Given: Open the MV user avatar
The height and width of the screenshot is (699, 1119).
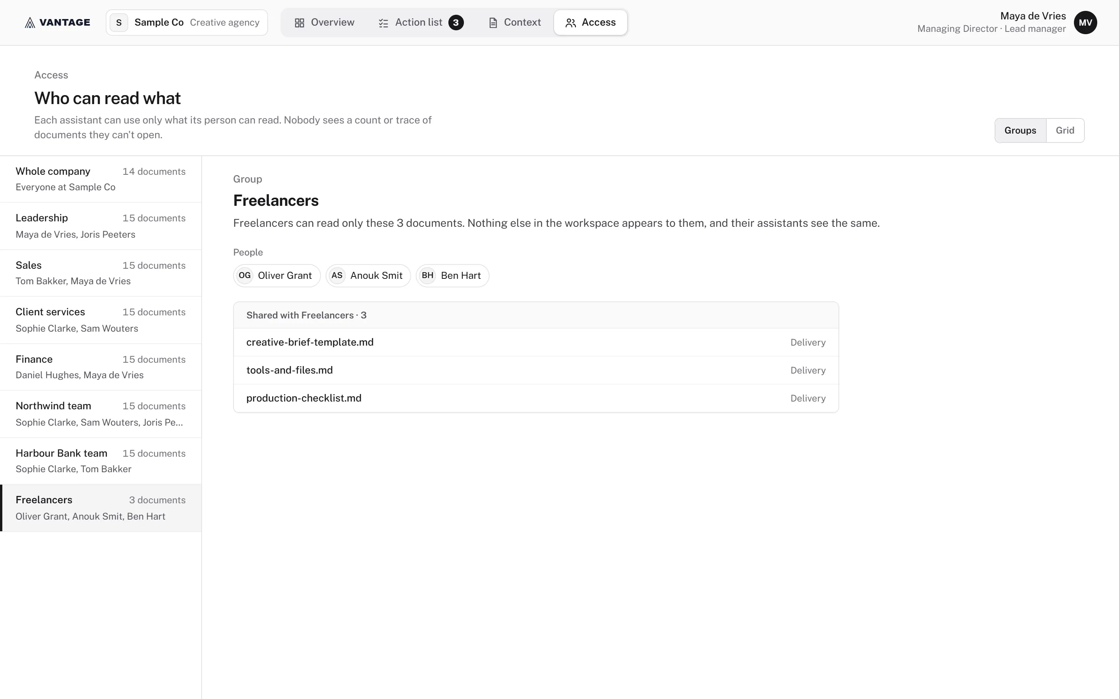Looking at the screenshot, I should pyautogui.click(x=1085, y=23).
